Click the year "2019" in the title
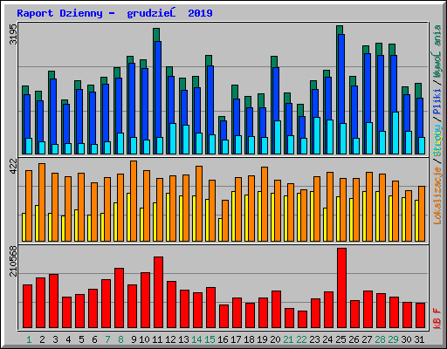Screen dimensions: 447x349 pos(200,13)
